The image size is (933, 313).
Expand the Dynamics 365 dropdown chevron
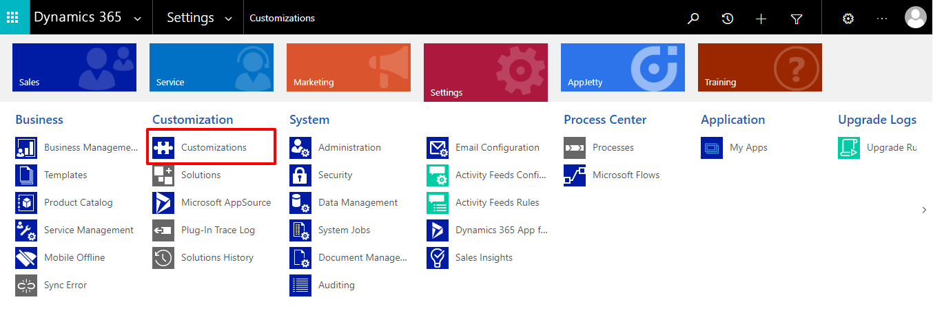point(138,19)
